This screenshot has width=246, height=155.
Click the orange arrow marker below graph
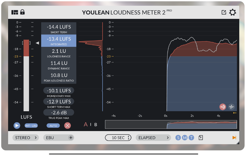pos(235,113)
